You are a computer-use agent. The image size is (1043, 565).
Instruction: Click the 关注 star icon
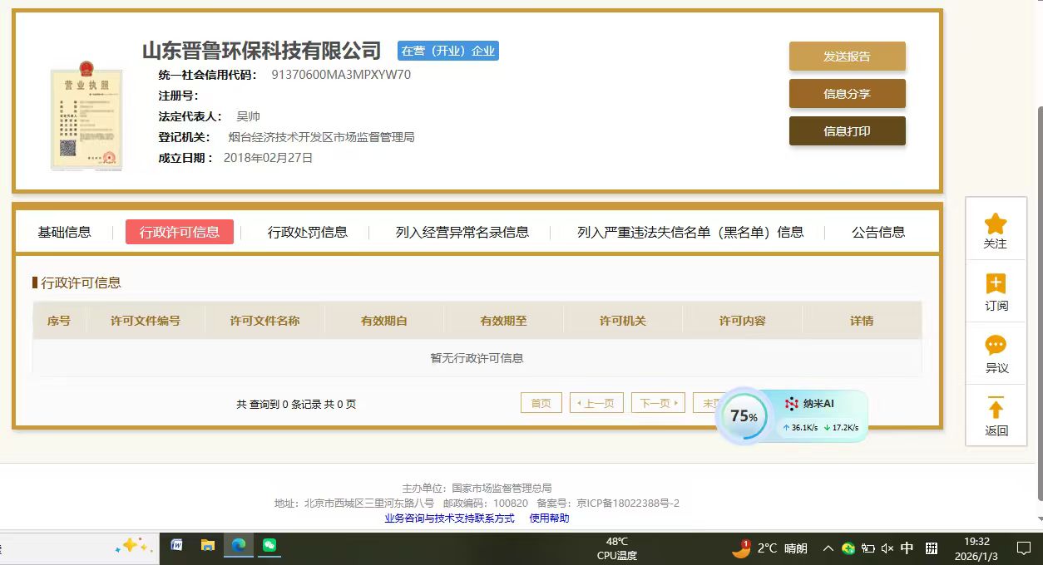tap(996, 224)
